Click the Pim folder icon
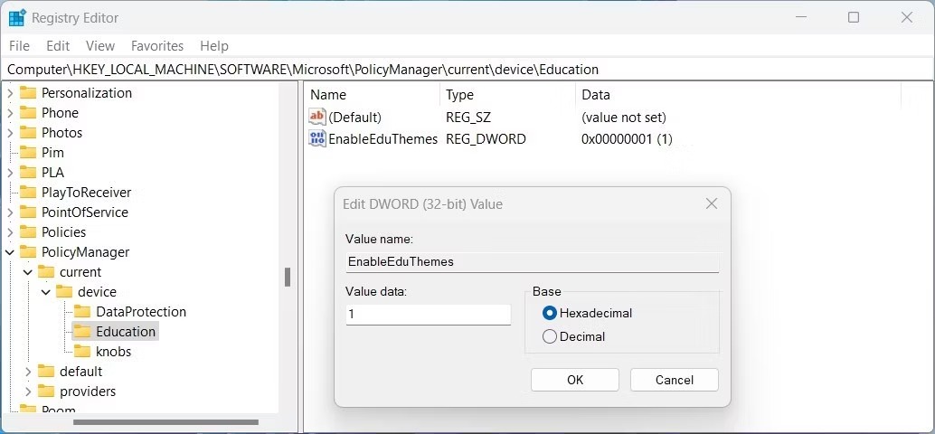This screenshot has width=935, height=434. tap(28, 153)
